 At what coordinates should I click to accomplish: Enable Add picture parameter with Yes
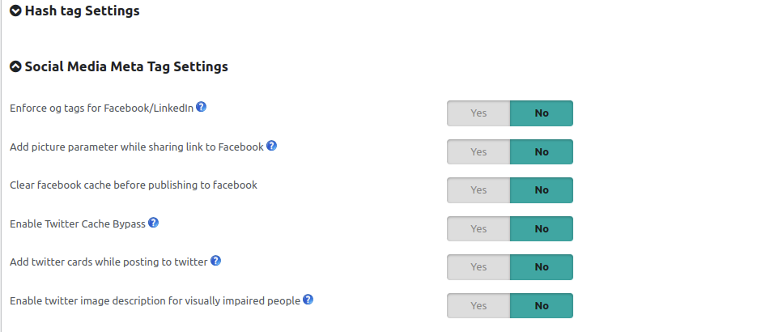pos(478,151)
